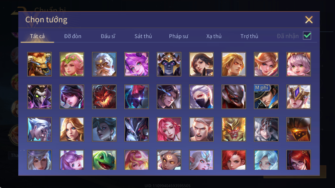Choose the masked silver-haired ninja hero
The image size is (335, 188).
[201, 97]
